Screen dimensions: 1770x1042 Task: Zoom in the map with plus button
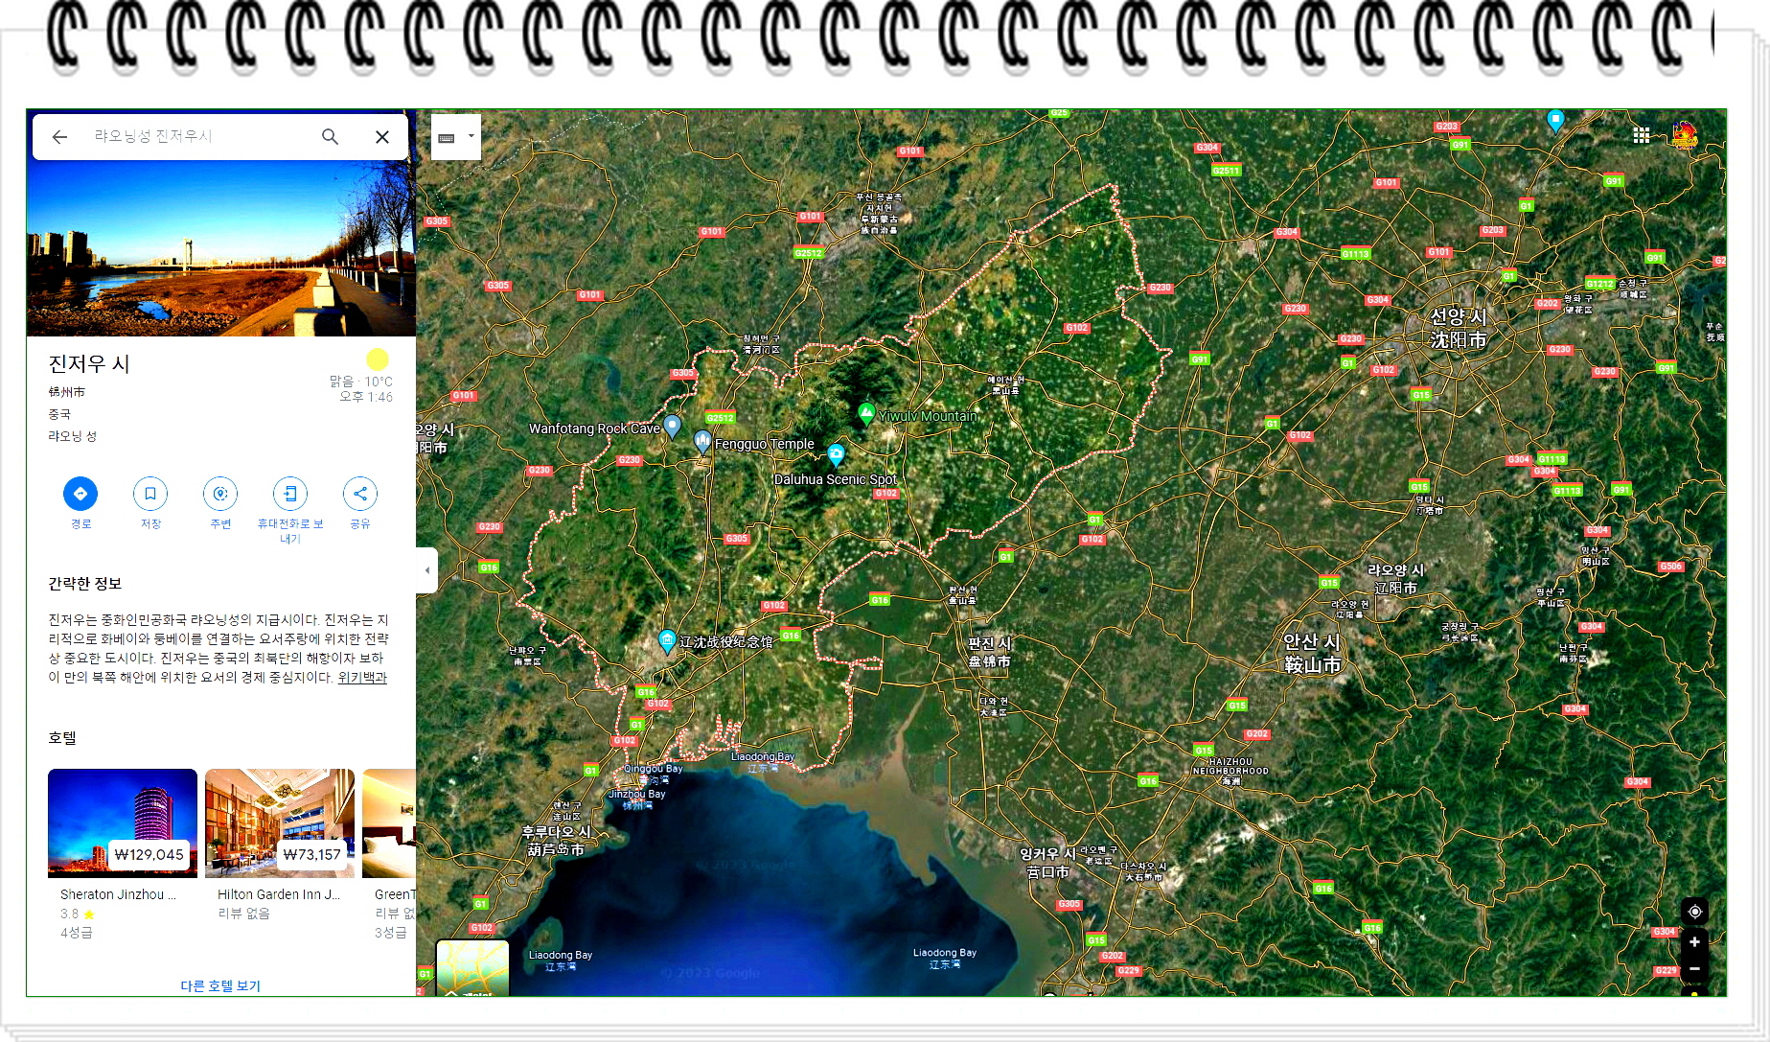coord(1694,942)
